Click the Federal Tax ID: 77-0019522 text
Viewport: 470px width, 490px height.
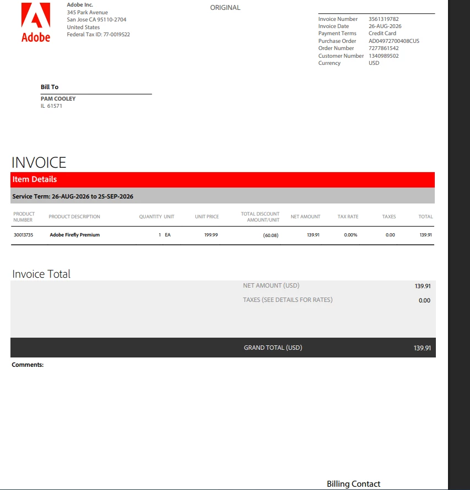click(x=98, y=35)
